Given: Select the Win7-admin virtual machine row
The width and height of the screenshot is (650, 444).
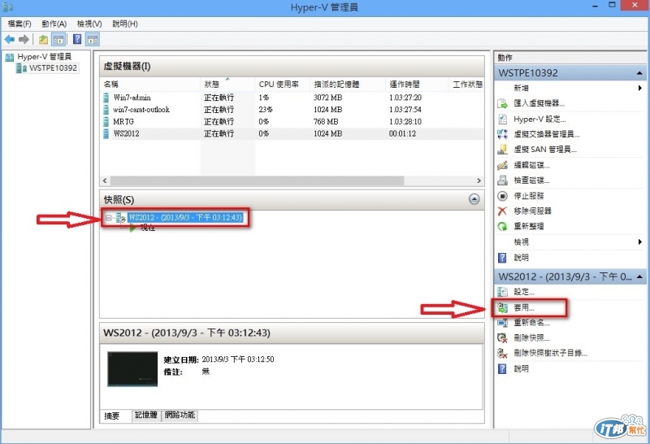Looking at the screenshot, I should 292,98.
